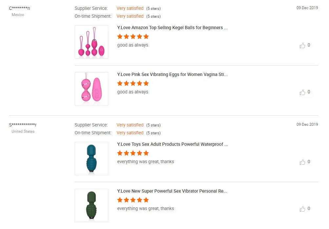Click the light pink eggs with remote thumbnail
The height and width of the screenshot is (229, 329).
point(92,89)
